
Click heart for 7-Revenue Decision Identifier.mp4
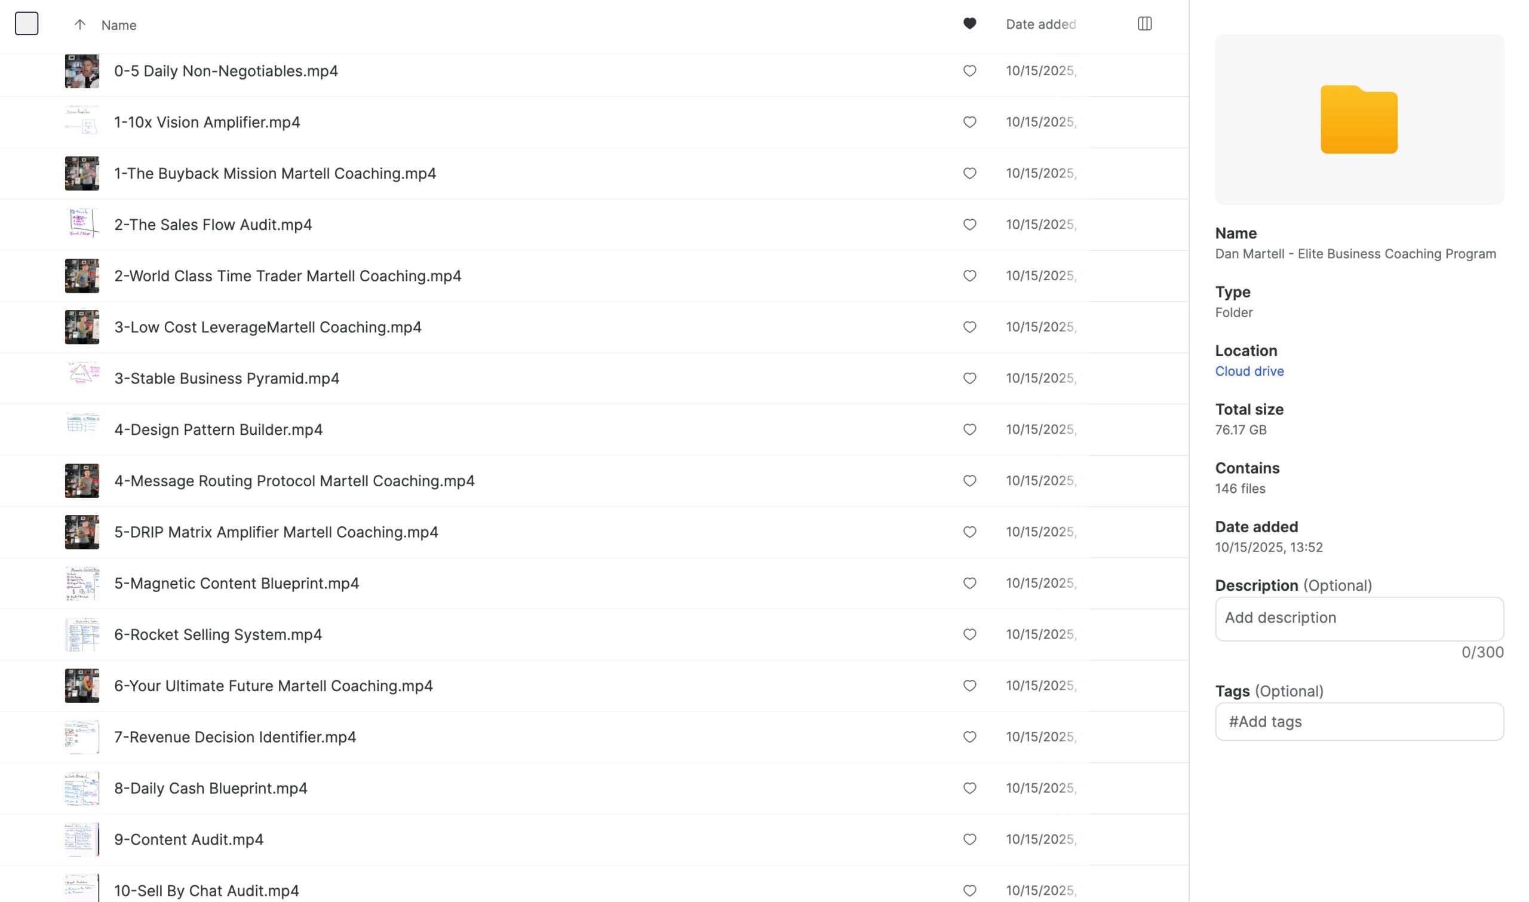[969, 737]
